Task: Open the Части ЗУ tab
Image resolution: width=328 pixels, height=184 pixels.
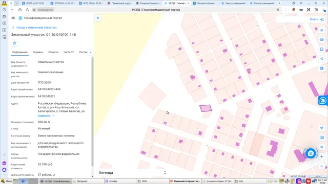Action: [69, 52]
